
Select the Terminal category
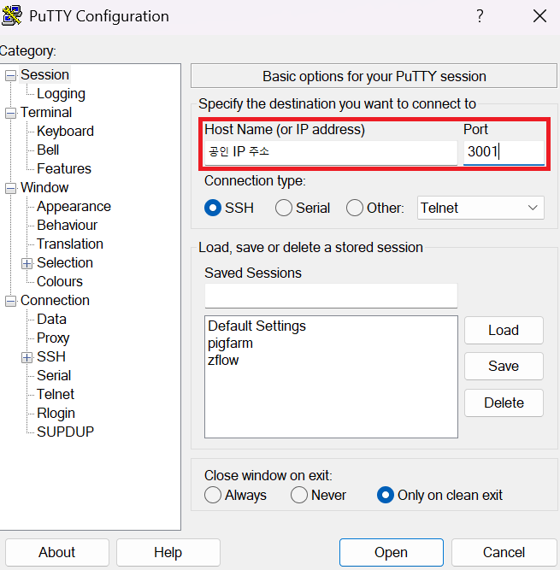tap(46, 112)
